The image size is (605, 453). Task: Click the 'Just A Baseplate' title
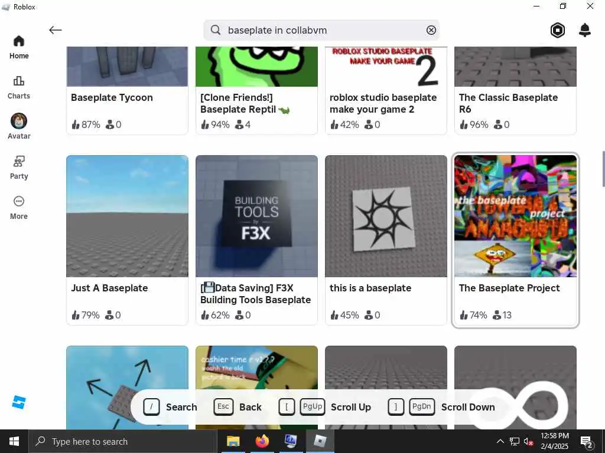point(109,288)
